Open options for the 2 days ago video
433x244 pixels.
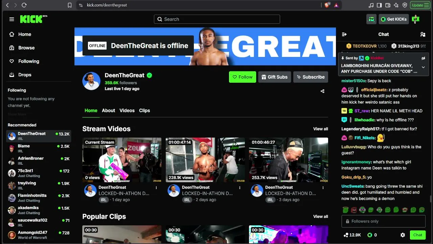point(240,187)
